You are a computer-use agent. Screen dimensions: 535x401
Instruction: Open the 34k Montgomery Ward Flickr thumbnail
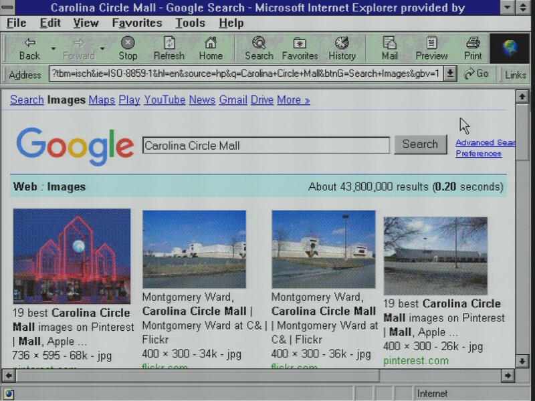(x=194, y=249)
